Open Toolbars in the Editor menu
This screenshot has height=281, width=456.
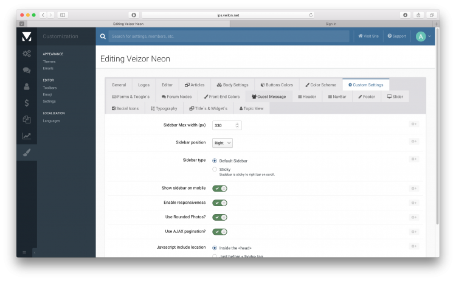coord(50,88)
